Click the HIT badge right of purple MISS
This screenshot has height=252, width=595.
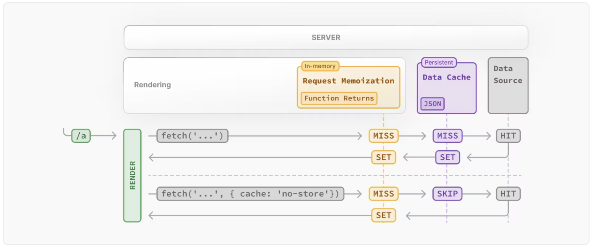[508, 136]
